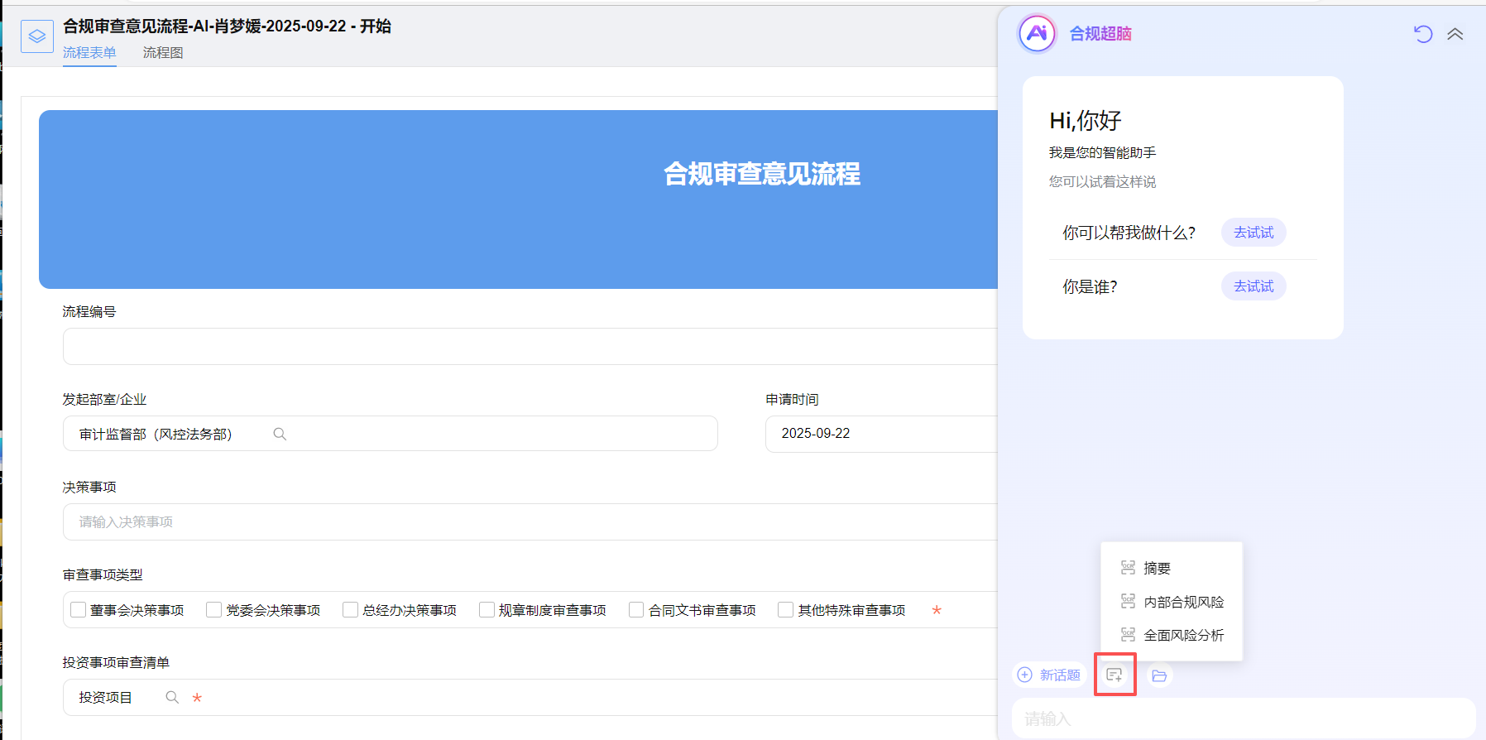Click search icon beside 投资项目

coord(172,697)
